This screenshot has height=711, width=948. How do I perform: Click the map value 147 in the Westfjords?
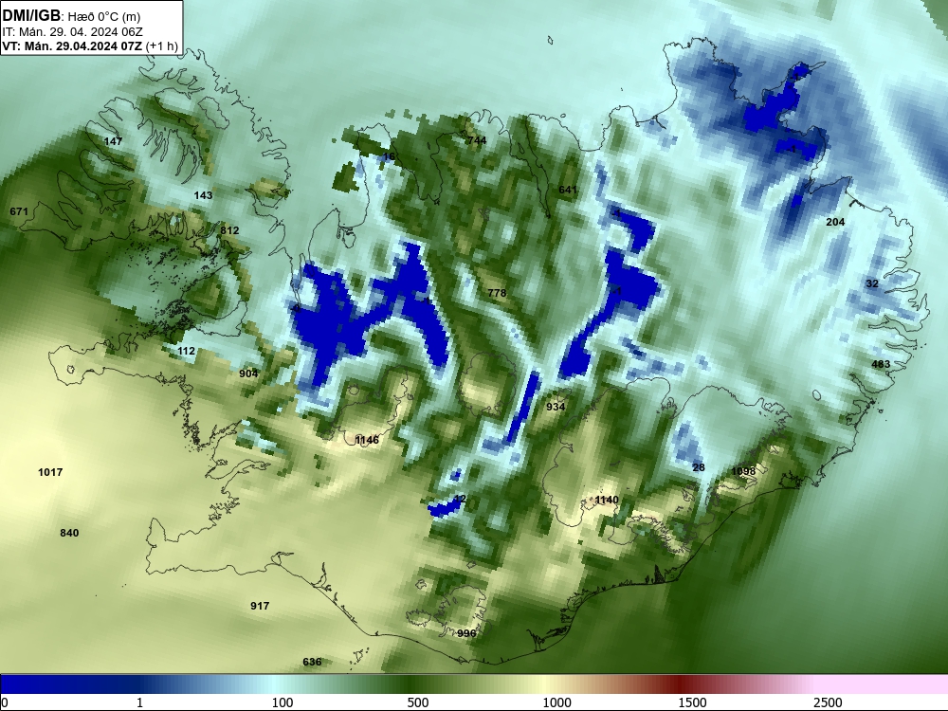pyautogui.click(x=113, y=141)
